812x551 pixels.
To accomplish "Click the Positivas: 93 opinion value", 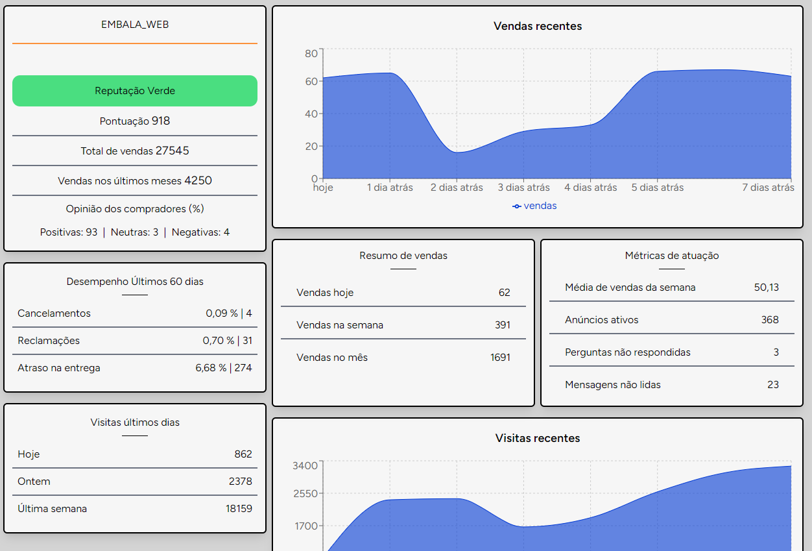I will coord(69,232).
